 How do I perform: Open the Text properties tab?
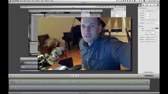154,5
